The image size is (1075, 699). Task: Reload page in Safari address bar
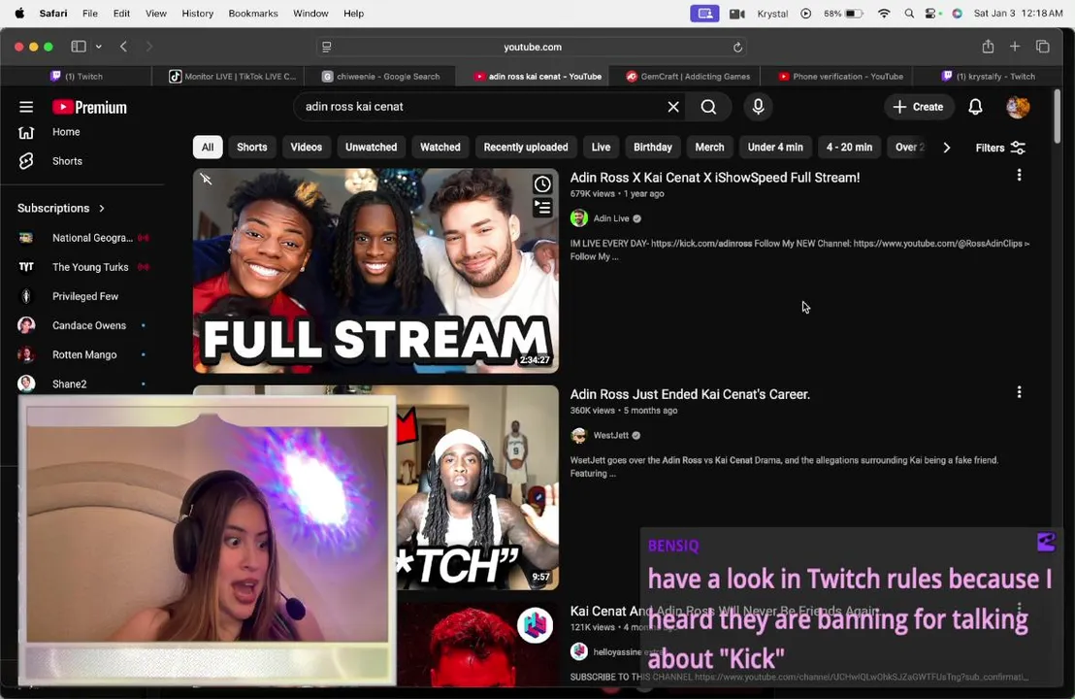pos(737,48)
